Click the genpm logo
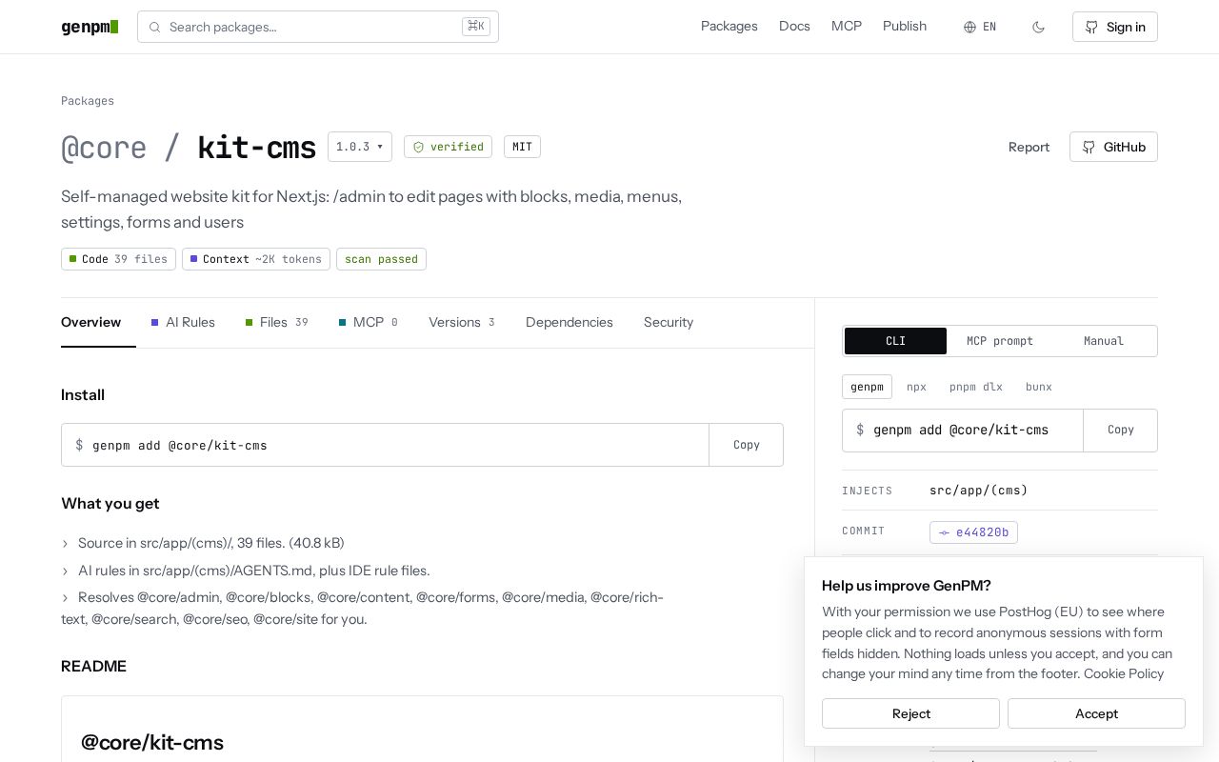The image size is (1219, 762). (x=90, y=27)
